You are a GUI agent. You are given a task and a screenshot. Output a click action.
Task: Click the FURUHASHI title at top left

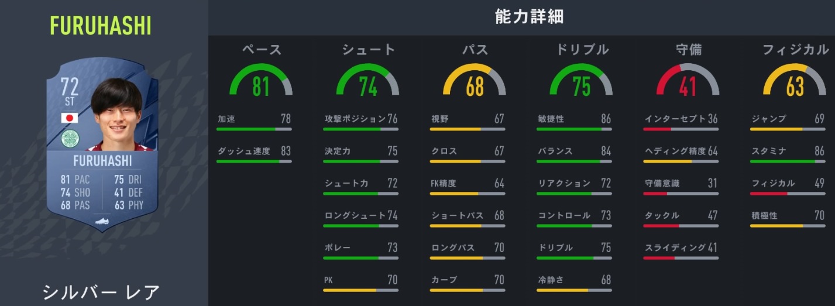(x=101, y=26)
